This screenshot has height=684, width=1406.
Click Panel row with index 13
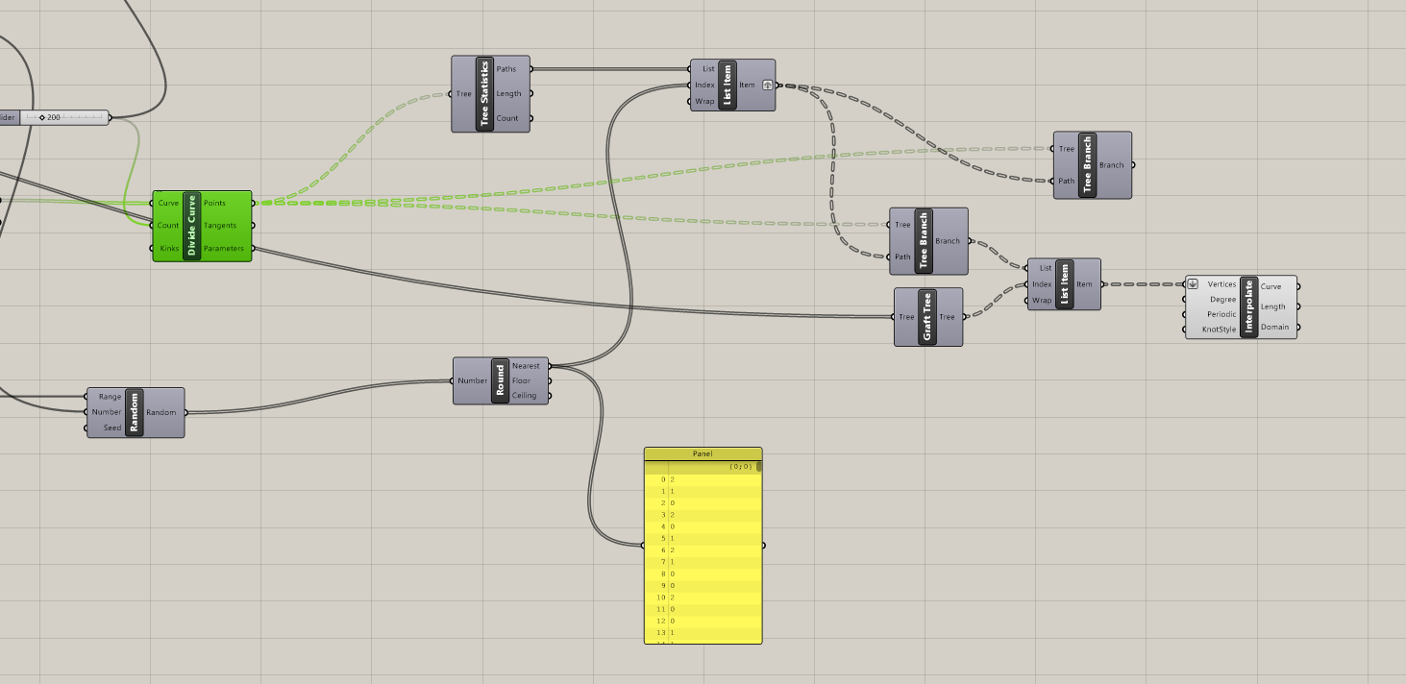703,633
